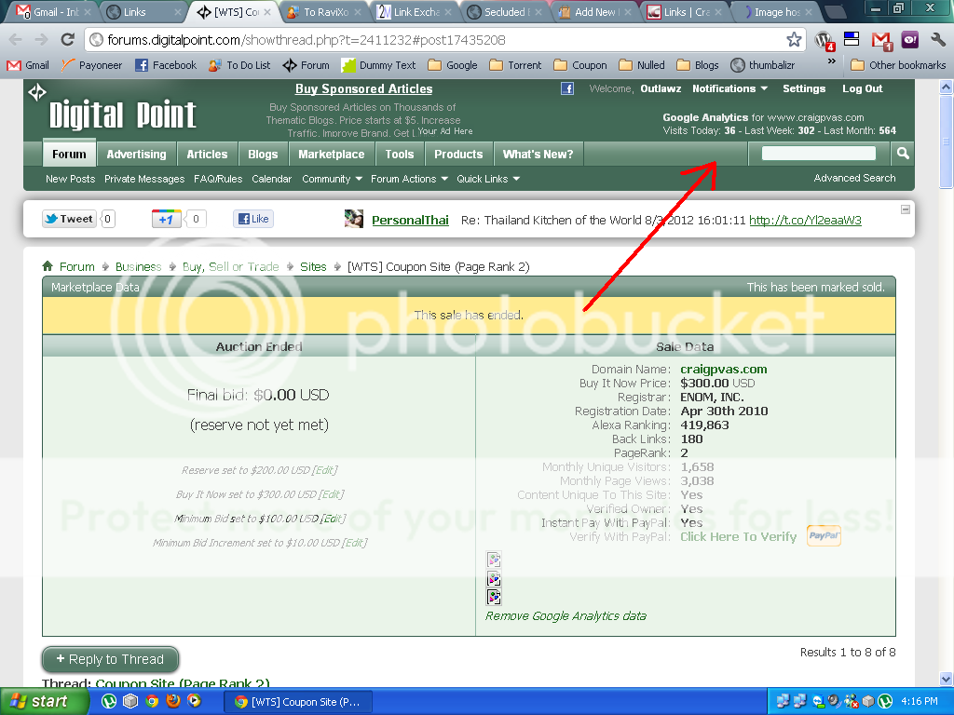The image size is (954, 715).
Task: Click Edit next to Reserve set to $200.00
Action: click(x=325, y=470)
